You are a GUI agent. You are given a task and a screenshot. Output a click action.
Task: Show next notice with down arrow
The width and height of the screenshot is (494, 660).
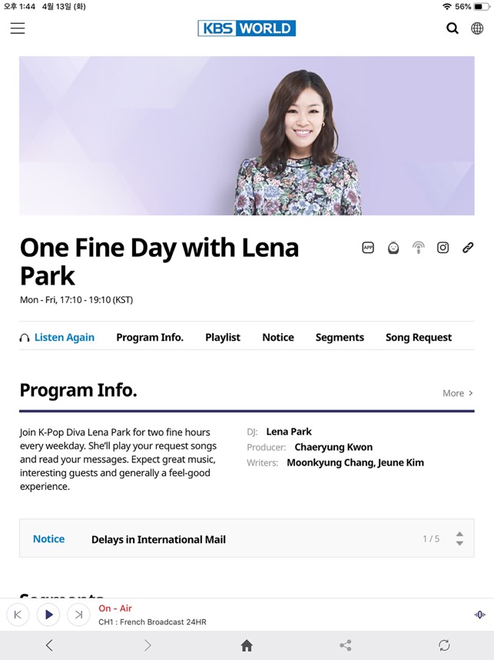[459, 543]
